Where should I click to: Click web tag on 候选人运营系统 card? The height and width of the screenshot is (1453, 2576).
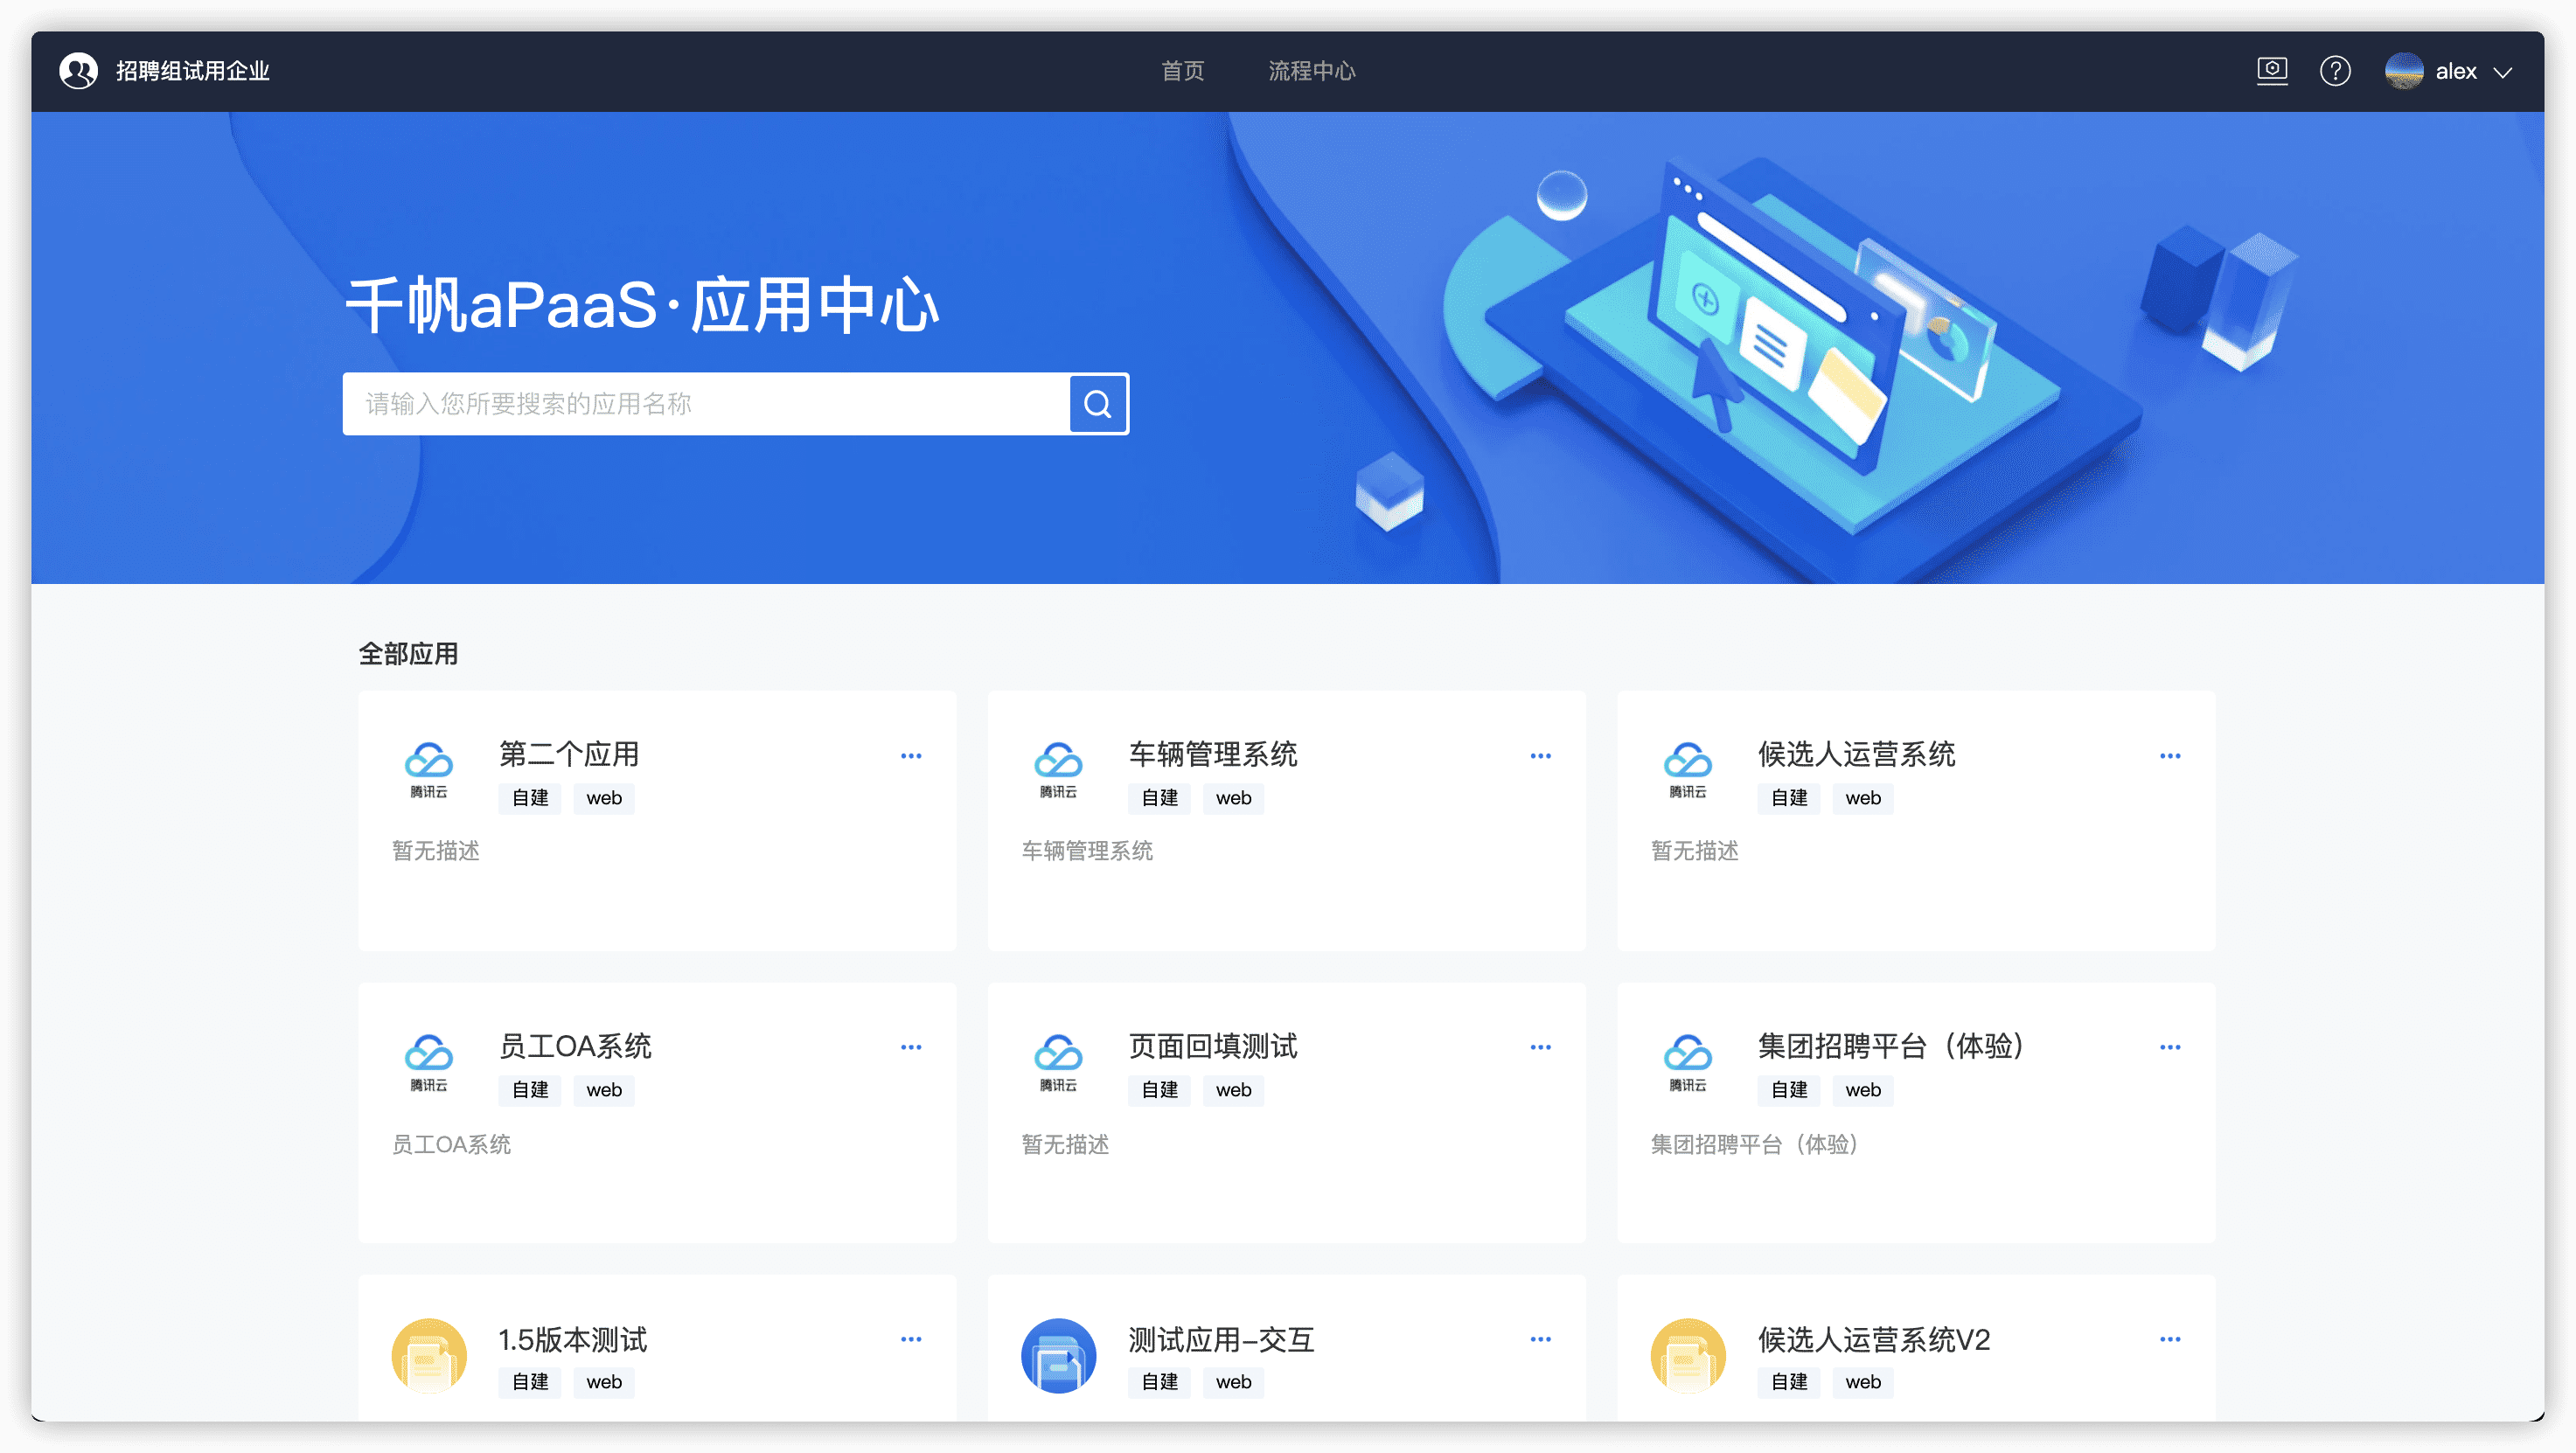click(1863, 798)
